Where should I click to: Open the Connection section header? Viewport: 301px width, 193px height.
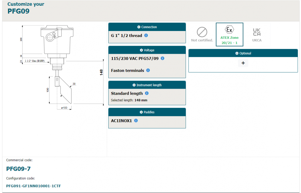(147, 27)
